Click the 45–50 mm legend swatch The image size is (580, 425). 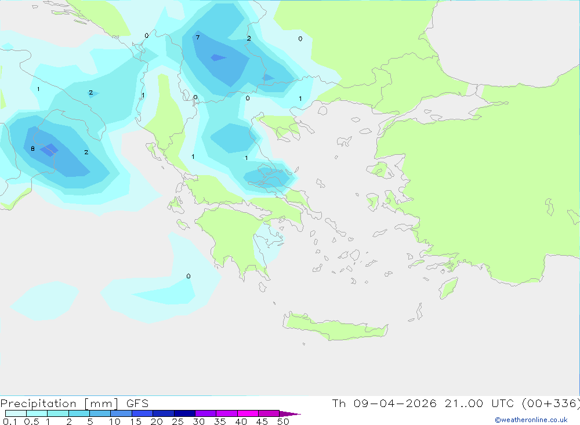click(269, 413)
